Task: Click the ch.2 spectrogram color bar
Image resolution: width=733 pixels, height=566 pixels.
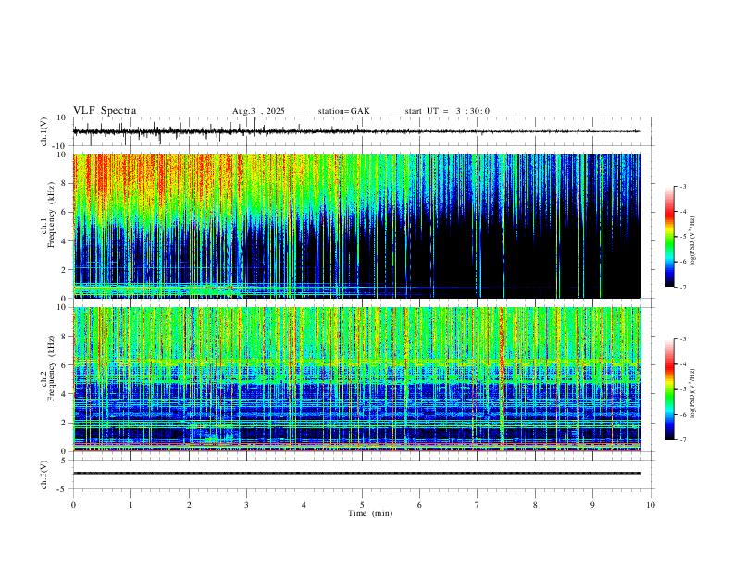Action: 669,389
